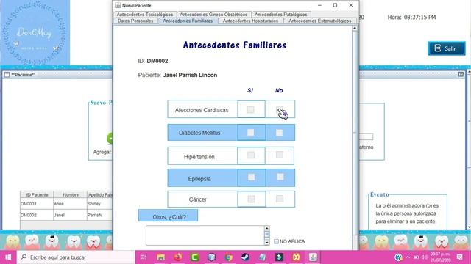This screenshot has height=264, width=471.
Task: Select the Parrish surname cell
Action: point(100,215)
